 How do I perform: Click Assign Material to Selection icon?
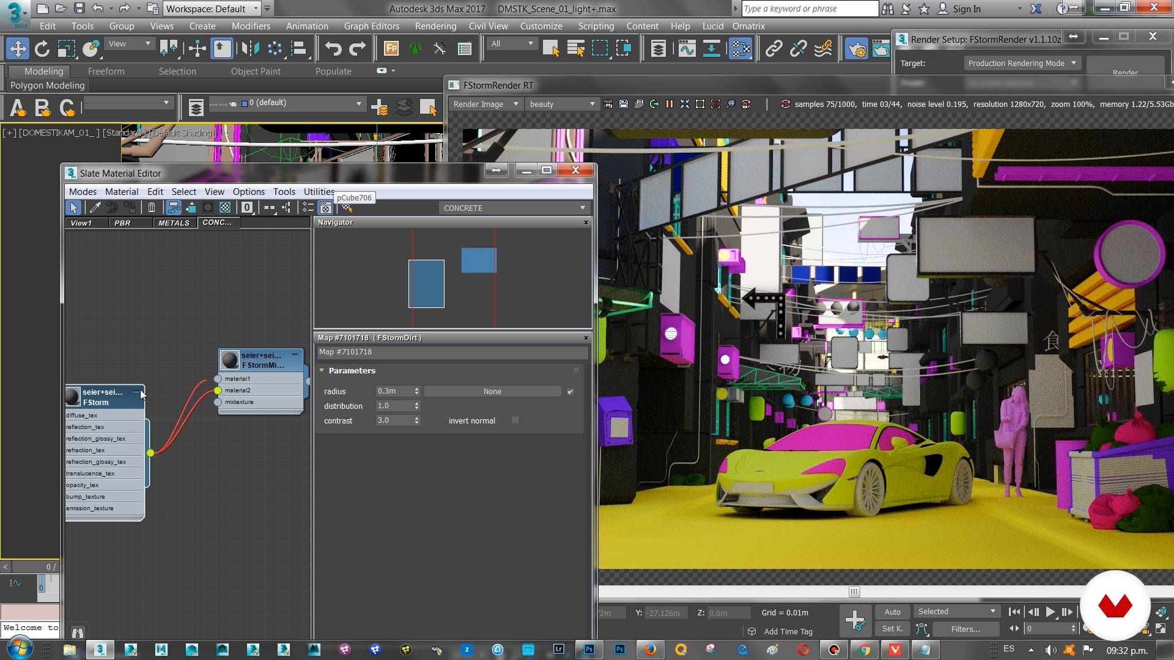tap(131, 208)
